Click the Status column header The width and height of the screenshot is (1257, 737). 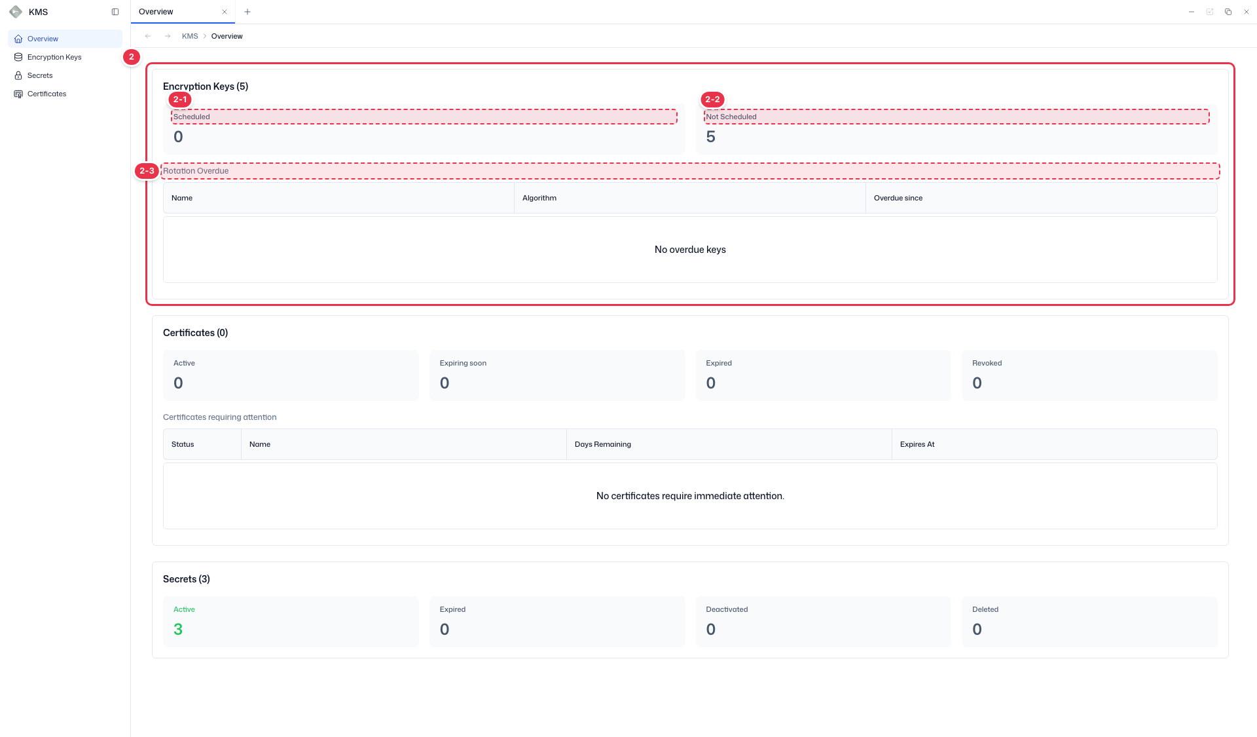click(202, 444)
